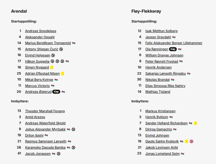Click the Kap badge next to Ola Rønningen
Screen dimensions: 216x164
point(173,49)
